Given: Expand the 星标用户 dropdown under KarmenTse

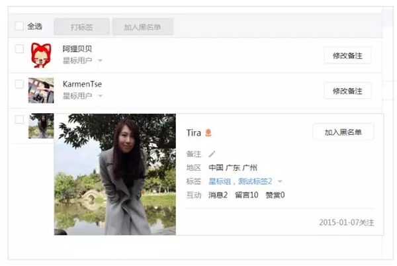Looking at the screenshot, I should 101,96.
